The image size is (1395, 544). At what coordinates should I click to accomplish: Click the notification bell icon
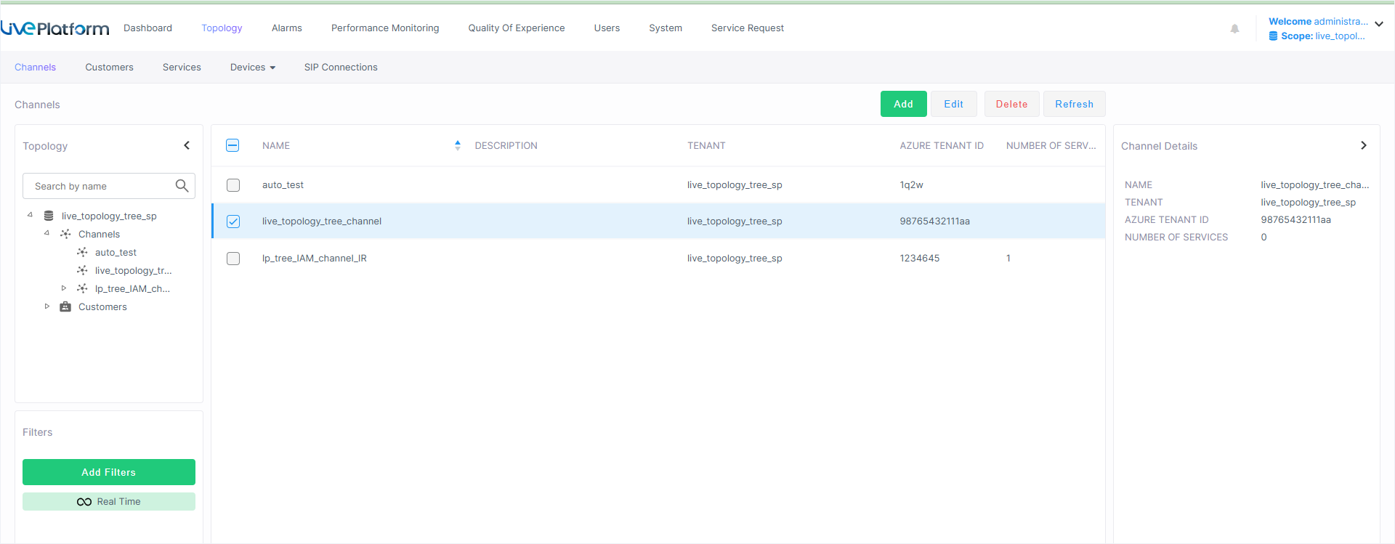tap(1234, 29)
